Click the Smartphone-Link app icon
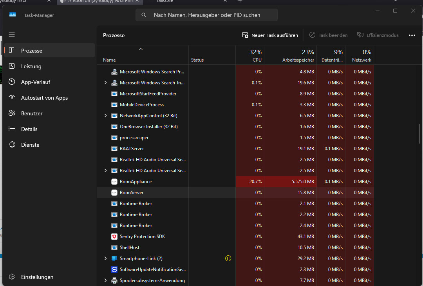Screen dimensions: 423x286 (114, 259)
